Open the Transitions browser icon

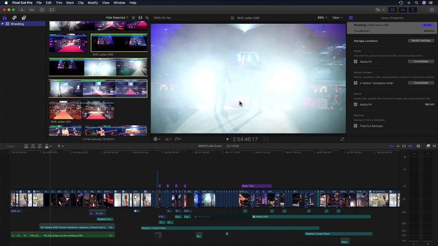[x=435, y=146]
